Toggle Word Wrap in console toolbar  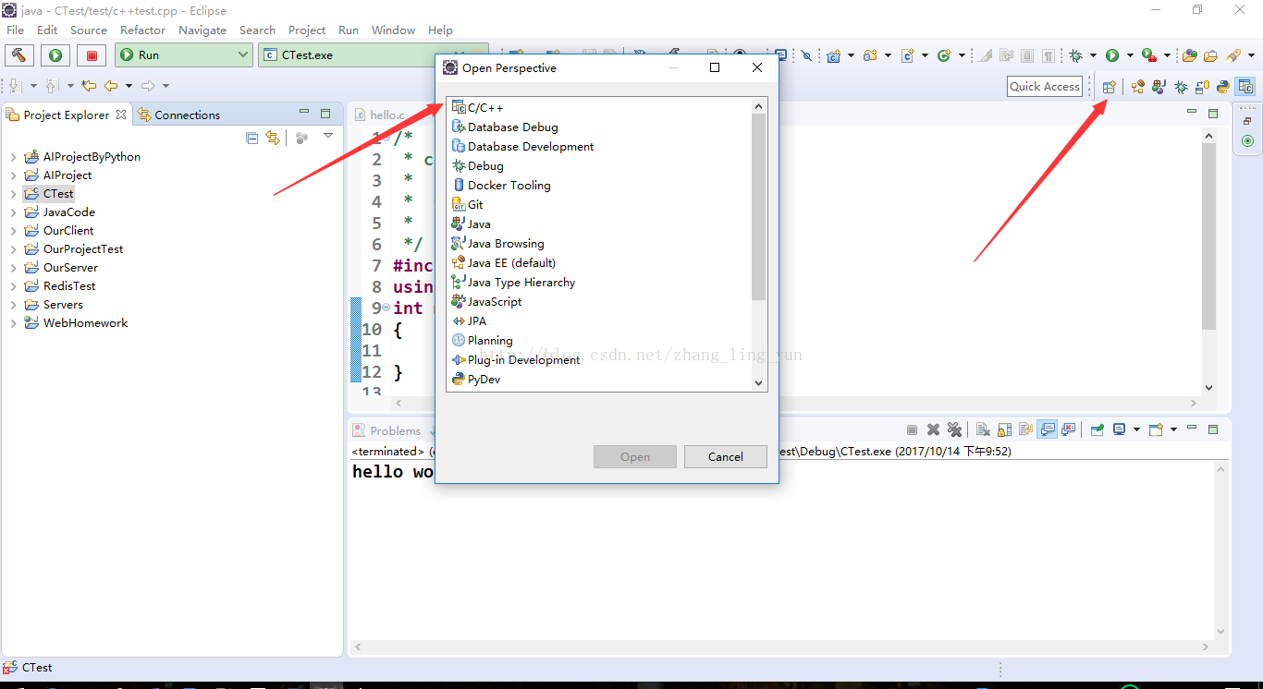coord(1025,429)
